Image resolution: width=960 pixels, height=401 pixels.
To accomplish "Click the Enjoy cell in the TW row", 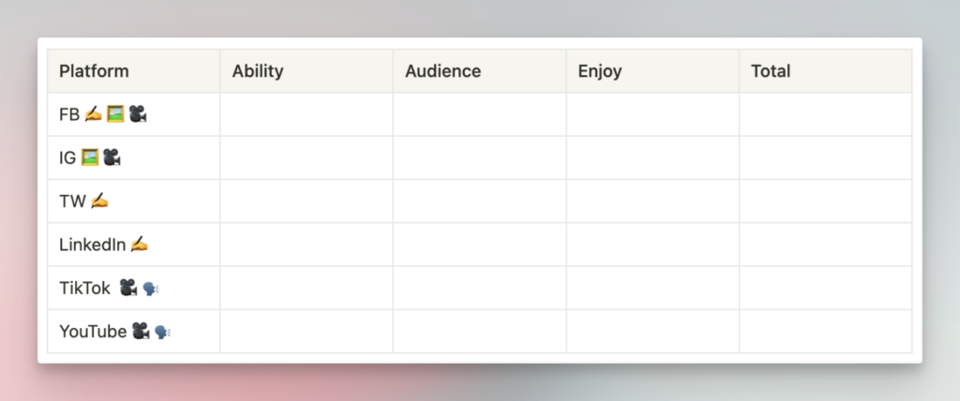I will (x=652, y=200).
